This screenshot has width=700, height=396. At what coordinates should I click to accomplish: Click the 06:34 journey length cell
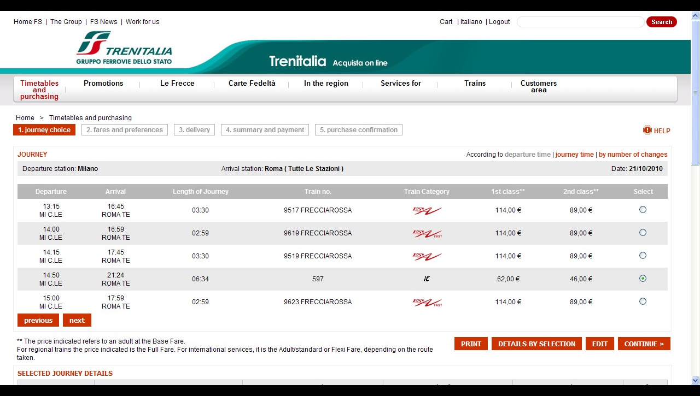(200, 279)
